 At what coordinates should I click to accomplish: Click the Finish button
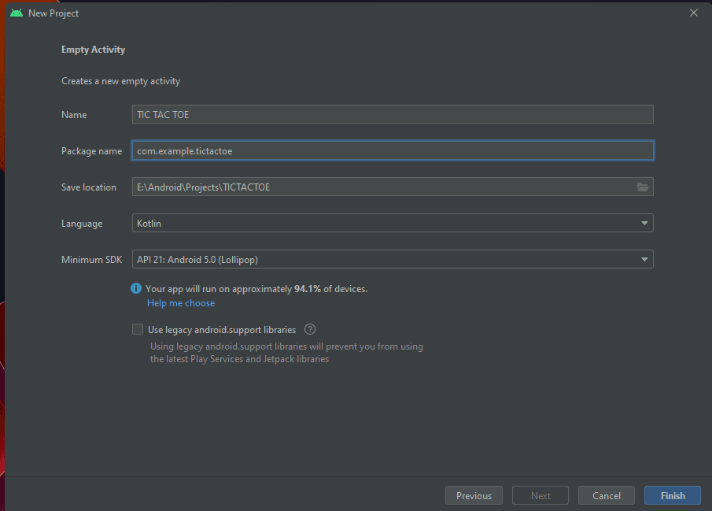tap(673, 495)
